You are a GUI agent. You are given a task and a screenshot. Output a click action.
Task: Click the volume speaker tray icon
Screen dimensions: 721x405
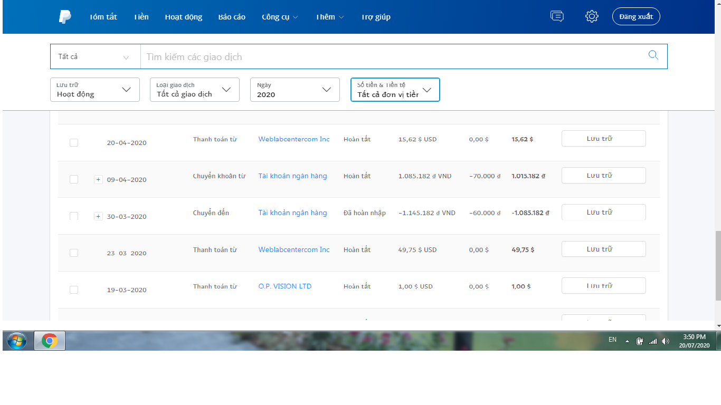[665, 341]
